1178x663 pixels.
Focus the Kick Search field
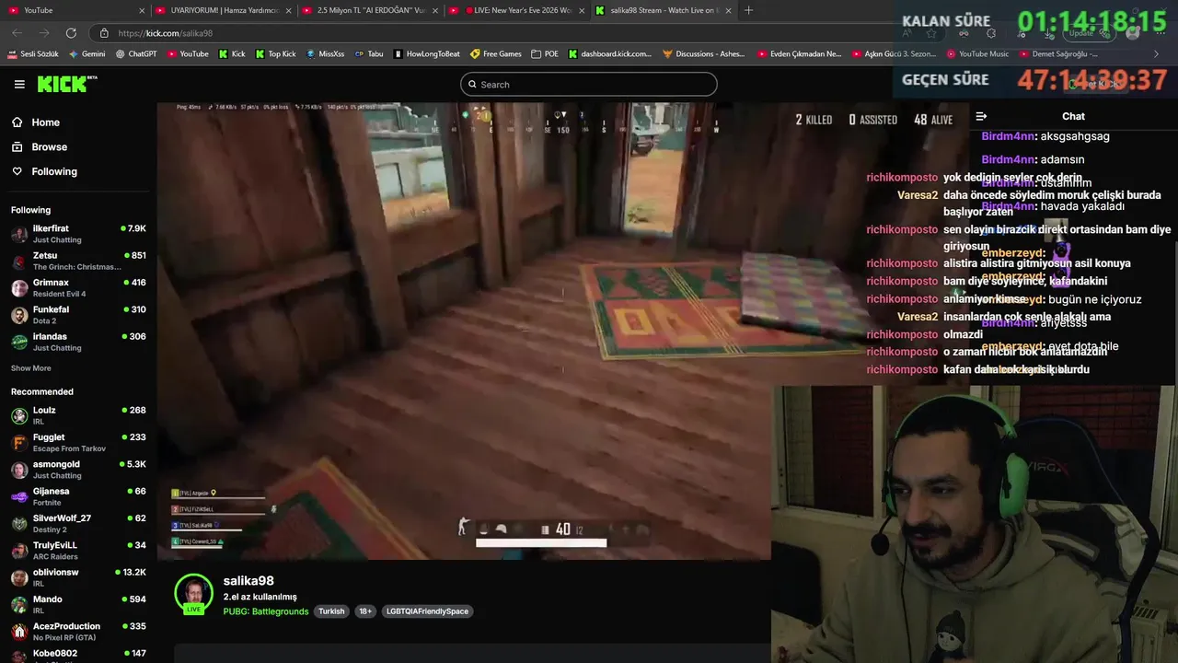(x=588, y=85)
